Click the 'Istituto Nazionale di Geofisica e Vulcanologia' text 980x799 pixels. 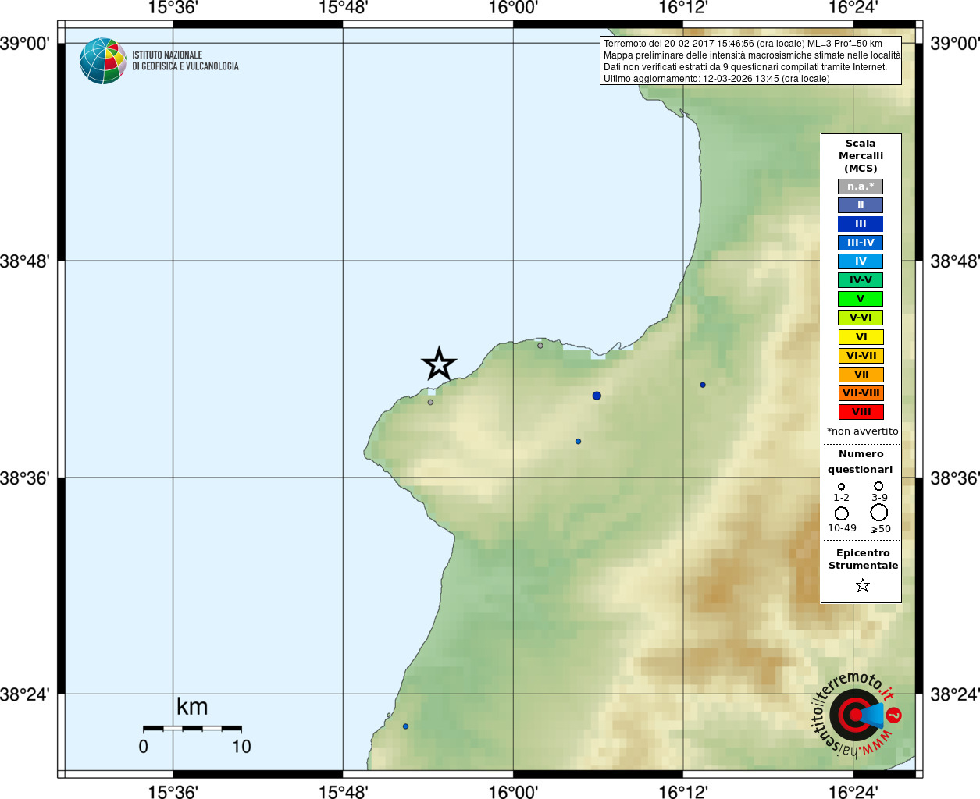click(x=185, y=61)
